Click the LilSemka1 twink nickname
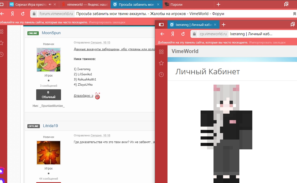The width and height of the screenshot is (297, 183). (x=85, y=74)
